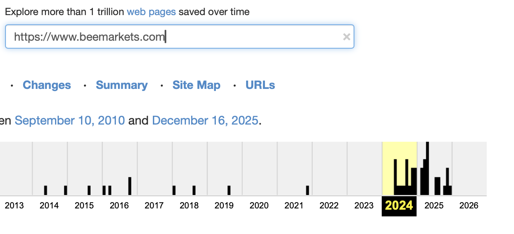
Task: Select year 2019 on the timeline
Action: [x=224, y=206]
